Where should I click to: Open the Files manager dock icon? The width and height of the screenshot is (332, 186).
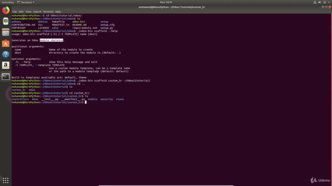coord(6,32)
